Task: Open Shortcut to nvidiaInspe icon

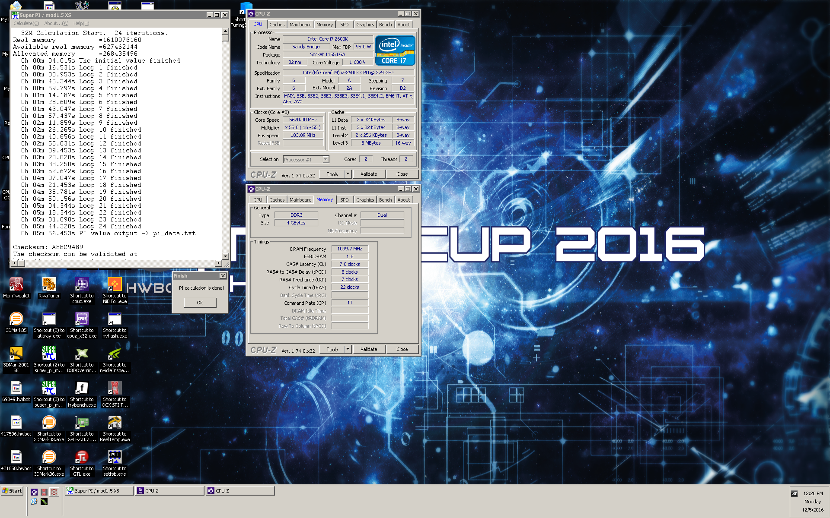Action: pyautogui.click(x=115, y=360)
